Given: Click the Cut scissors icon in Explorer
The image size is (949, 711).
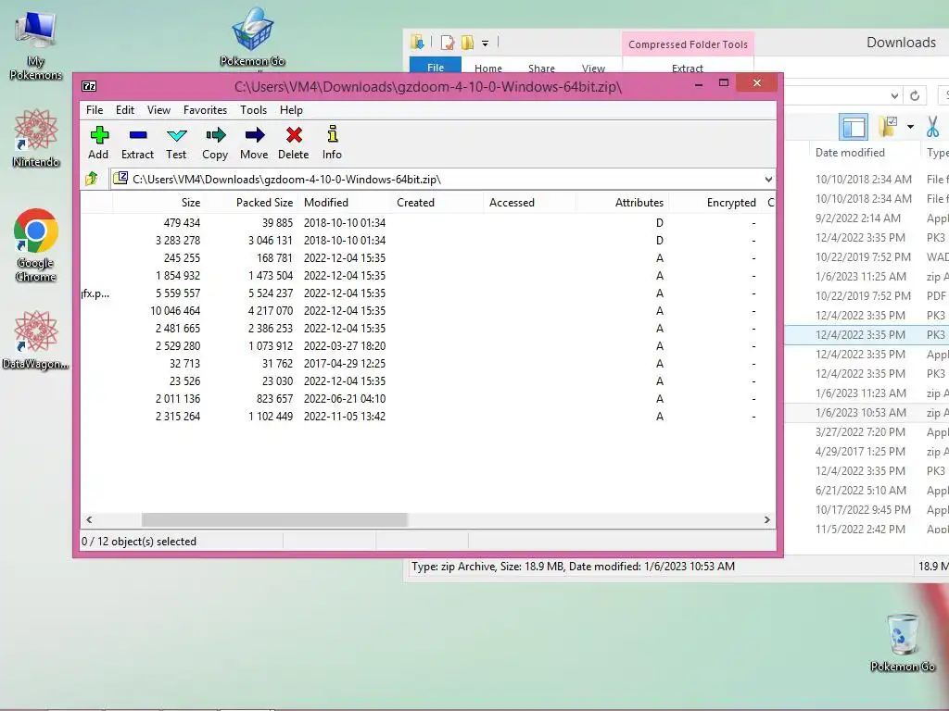Looking at the screenshot, I should click(x=932, y=126).
